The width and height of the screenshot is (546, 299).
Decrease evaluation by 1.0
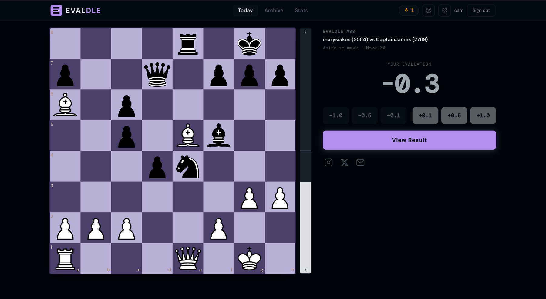click(336, 116)
